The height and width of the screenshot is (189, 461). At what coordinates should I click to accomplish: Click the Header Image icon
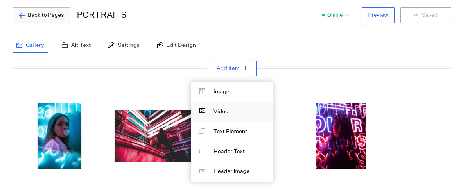(202, 171)
